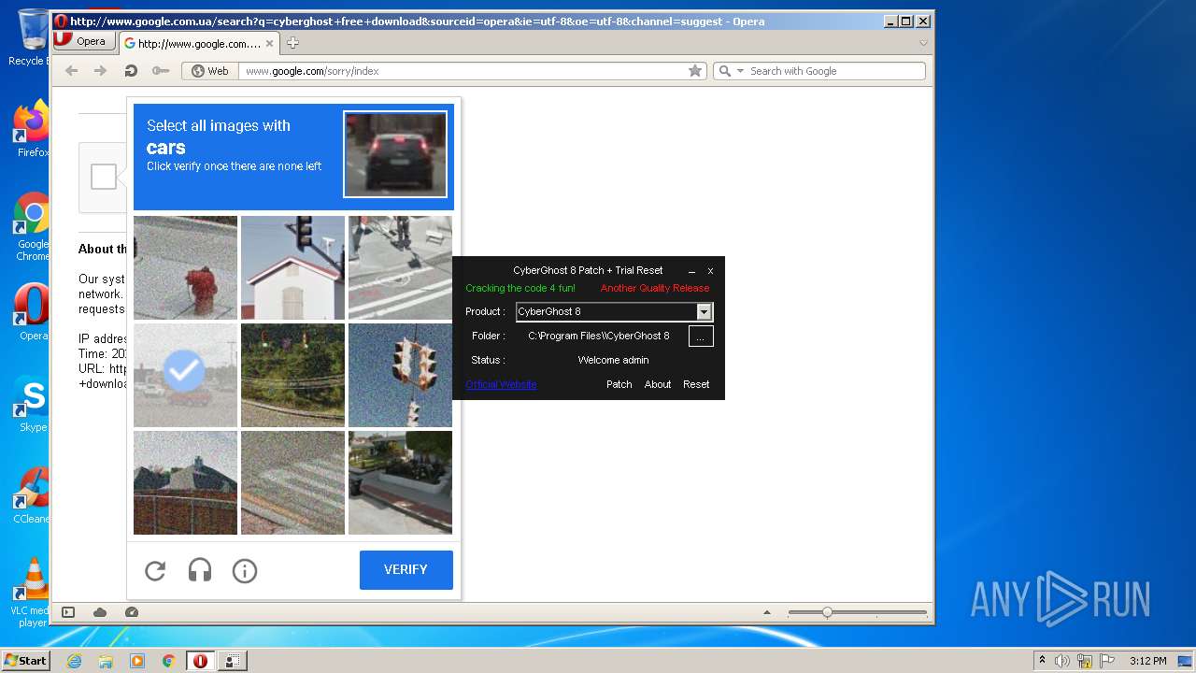Open Firefox desktop shortcut
The width and height of the screenshot is (1196, 673).
point(33,129)
